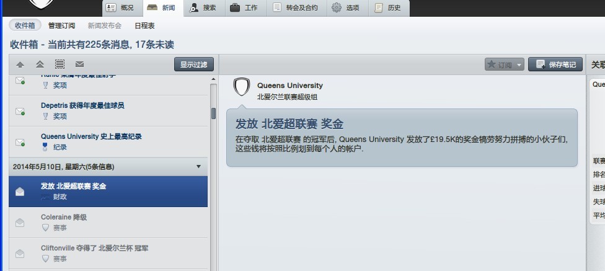Click the trophy icon under Depetris 获得年度最佳球员

click(x=45, y=116)
